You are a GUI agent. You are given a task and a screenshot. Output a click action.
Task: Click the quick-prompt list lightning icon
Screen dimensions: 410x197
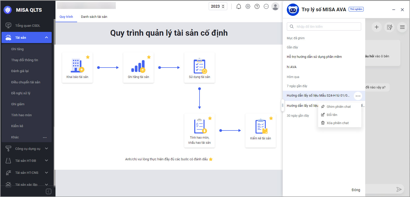tap(389, 27)
